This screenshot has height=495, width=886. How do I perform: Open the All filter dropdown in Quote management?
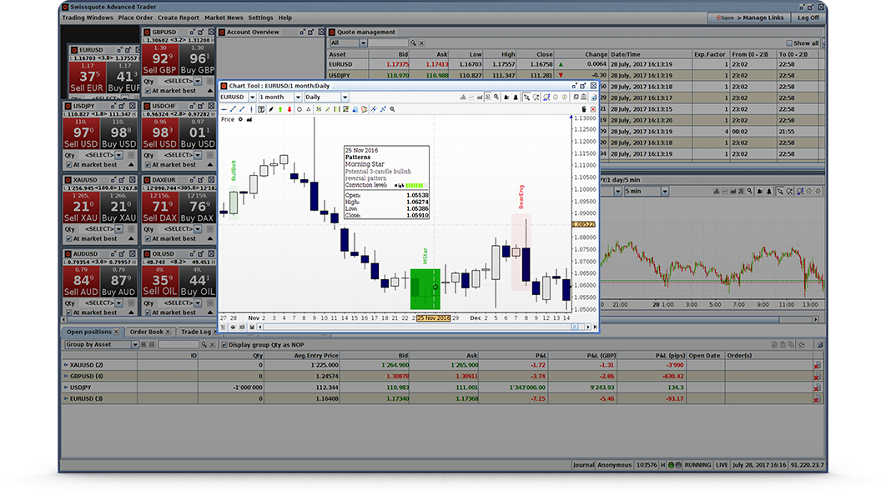click(364, 42)
